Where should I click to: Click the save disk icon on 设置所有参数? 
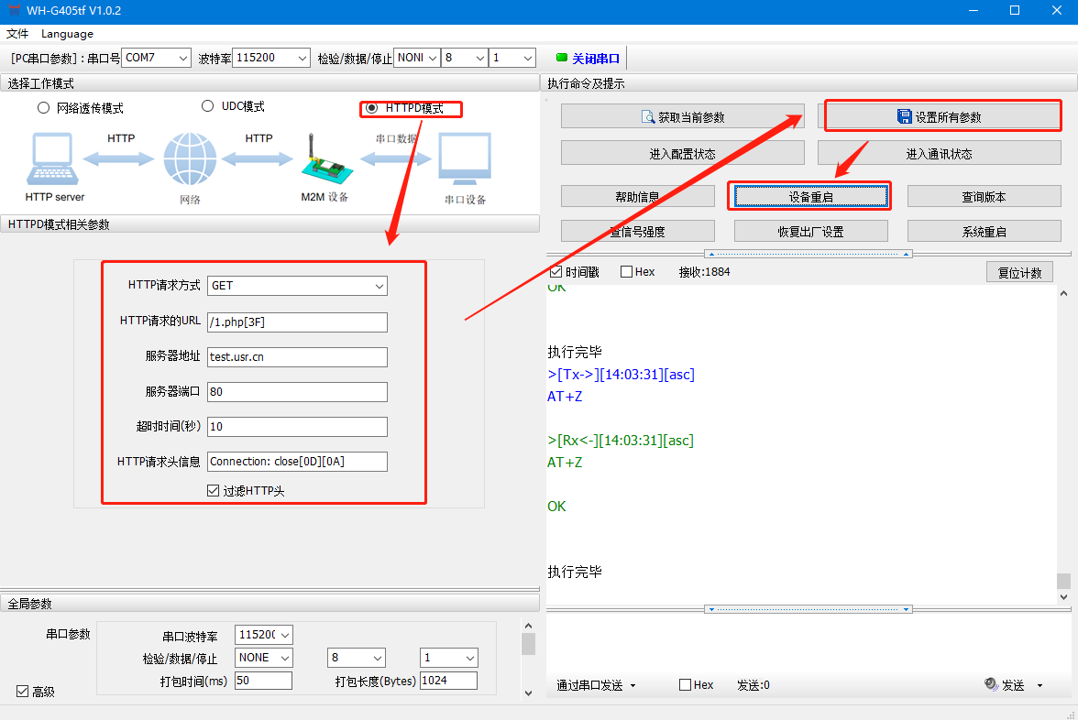[x=904, y=117]
